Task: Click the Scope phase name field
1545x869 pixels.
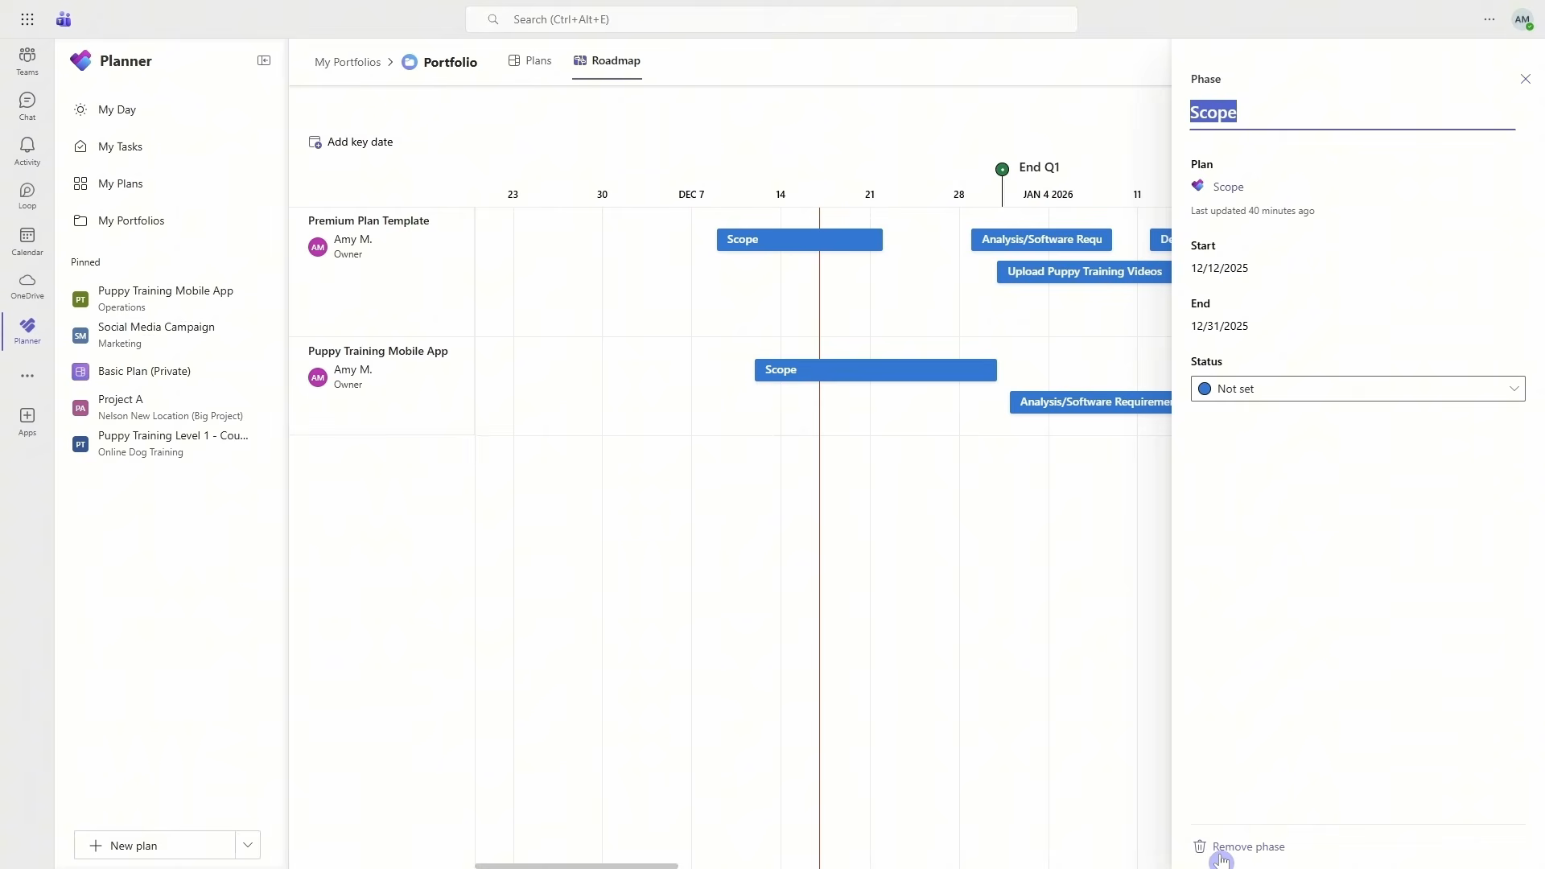Action: [1352, 112]
